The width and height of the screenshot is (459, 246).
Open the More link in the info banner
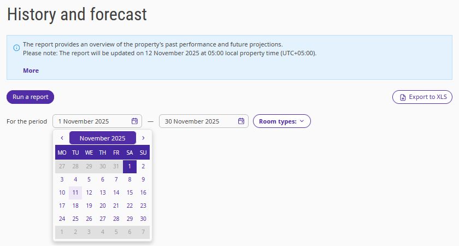[31, 71]
